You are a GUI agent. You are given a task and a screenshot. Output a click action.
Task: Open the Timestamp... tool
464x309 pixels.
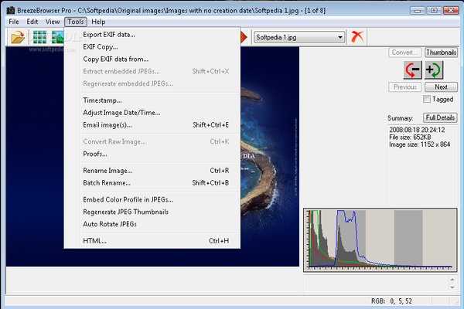[x=152, y=100]
